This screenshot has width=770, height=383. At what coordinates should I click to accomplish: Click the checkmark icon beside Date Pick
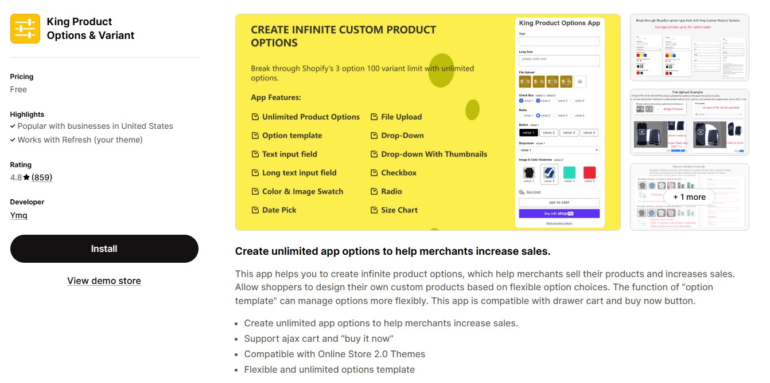[255, 210]
